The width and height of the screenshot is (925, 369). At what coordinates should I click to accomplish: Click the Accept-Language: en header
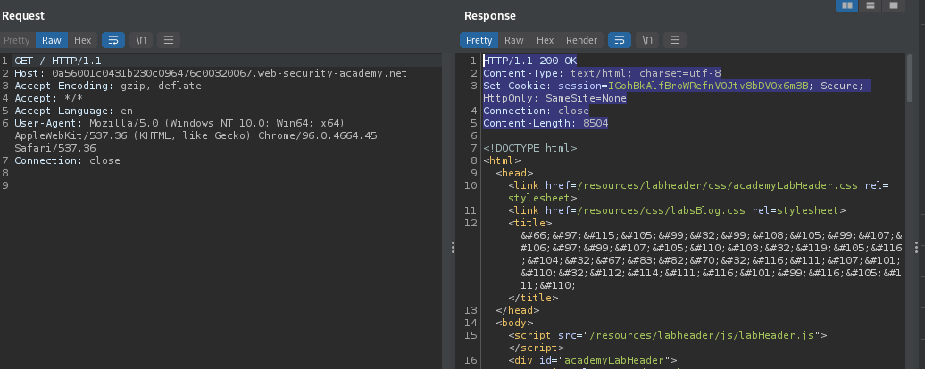74,111
